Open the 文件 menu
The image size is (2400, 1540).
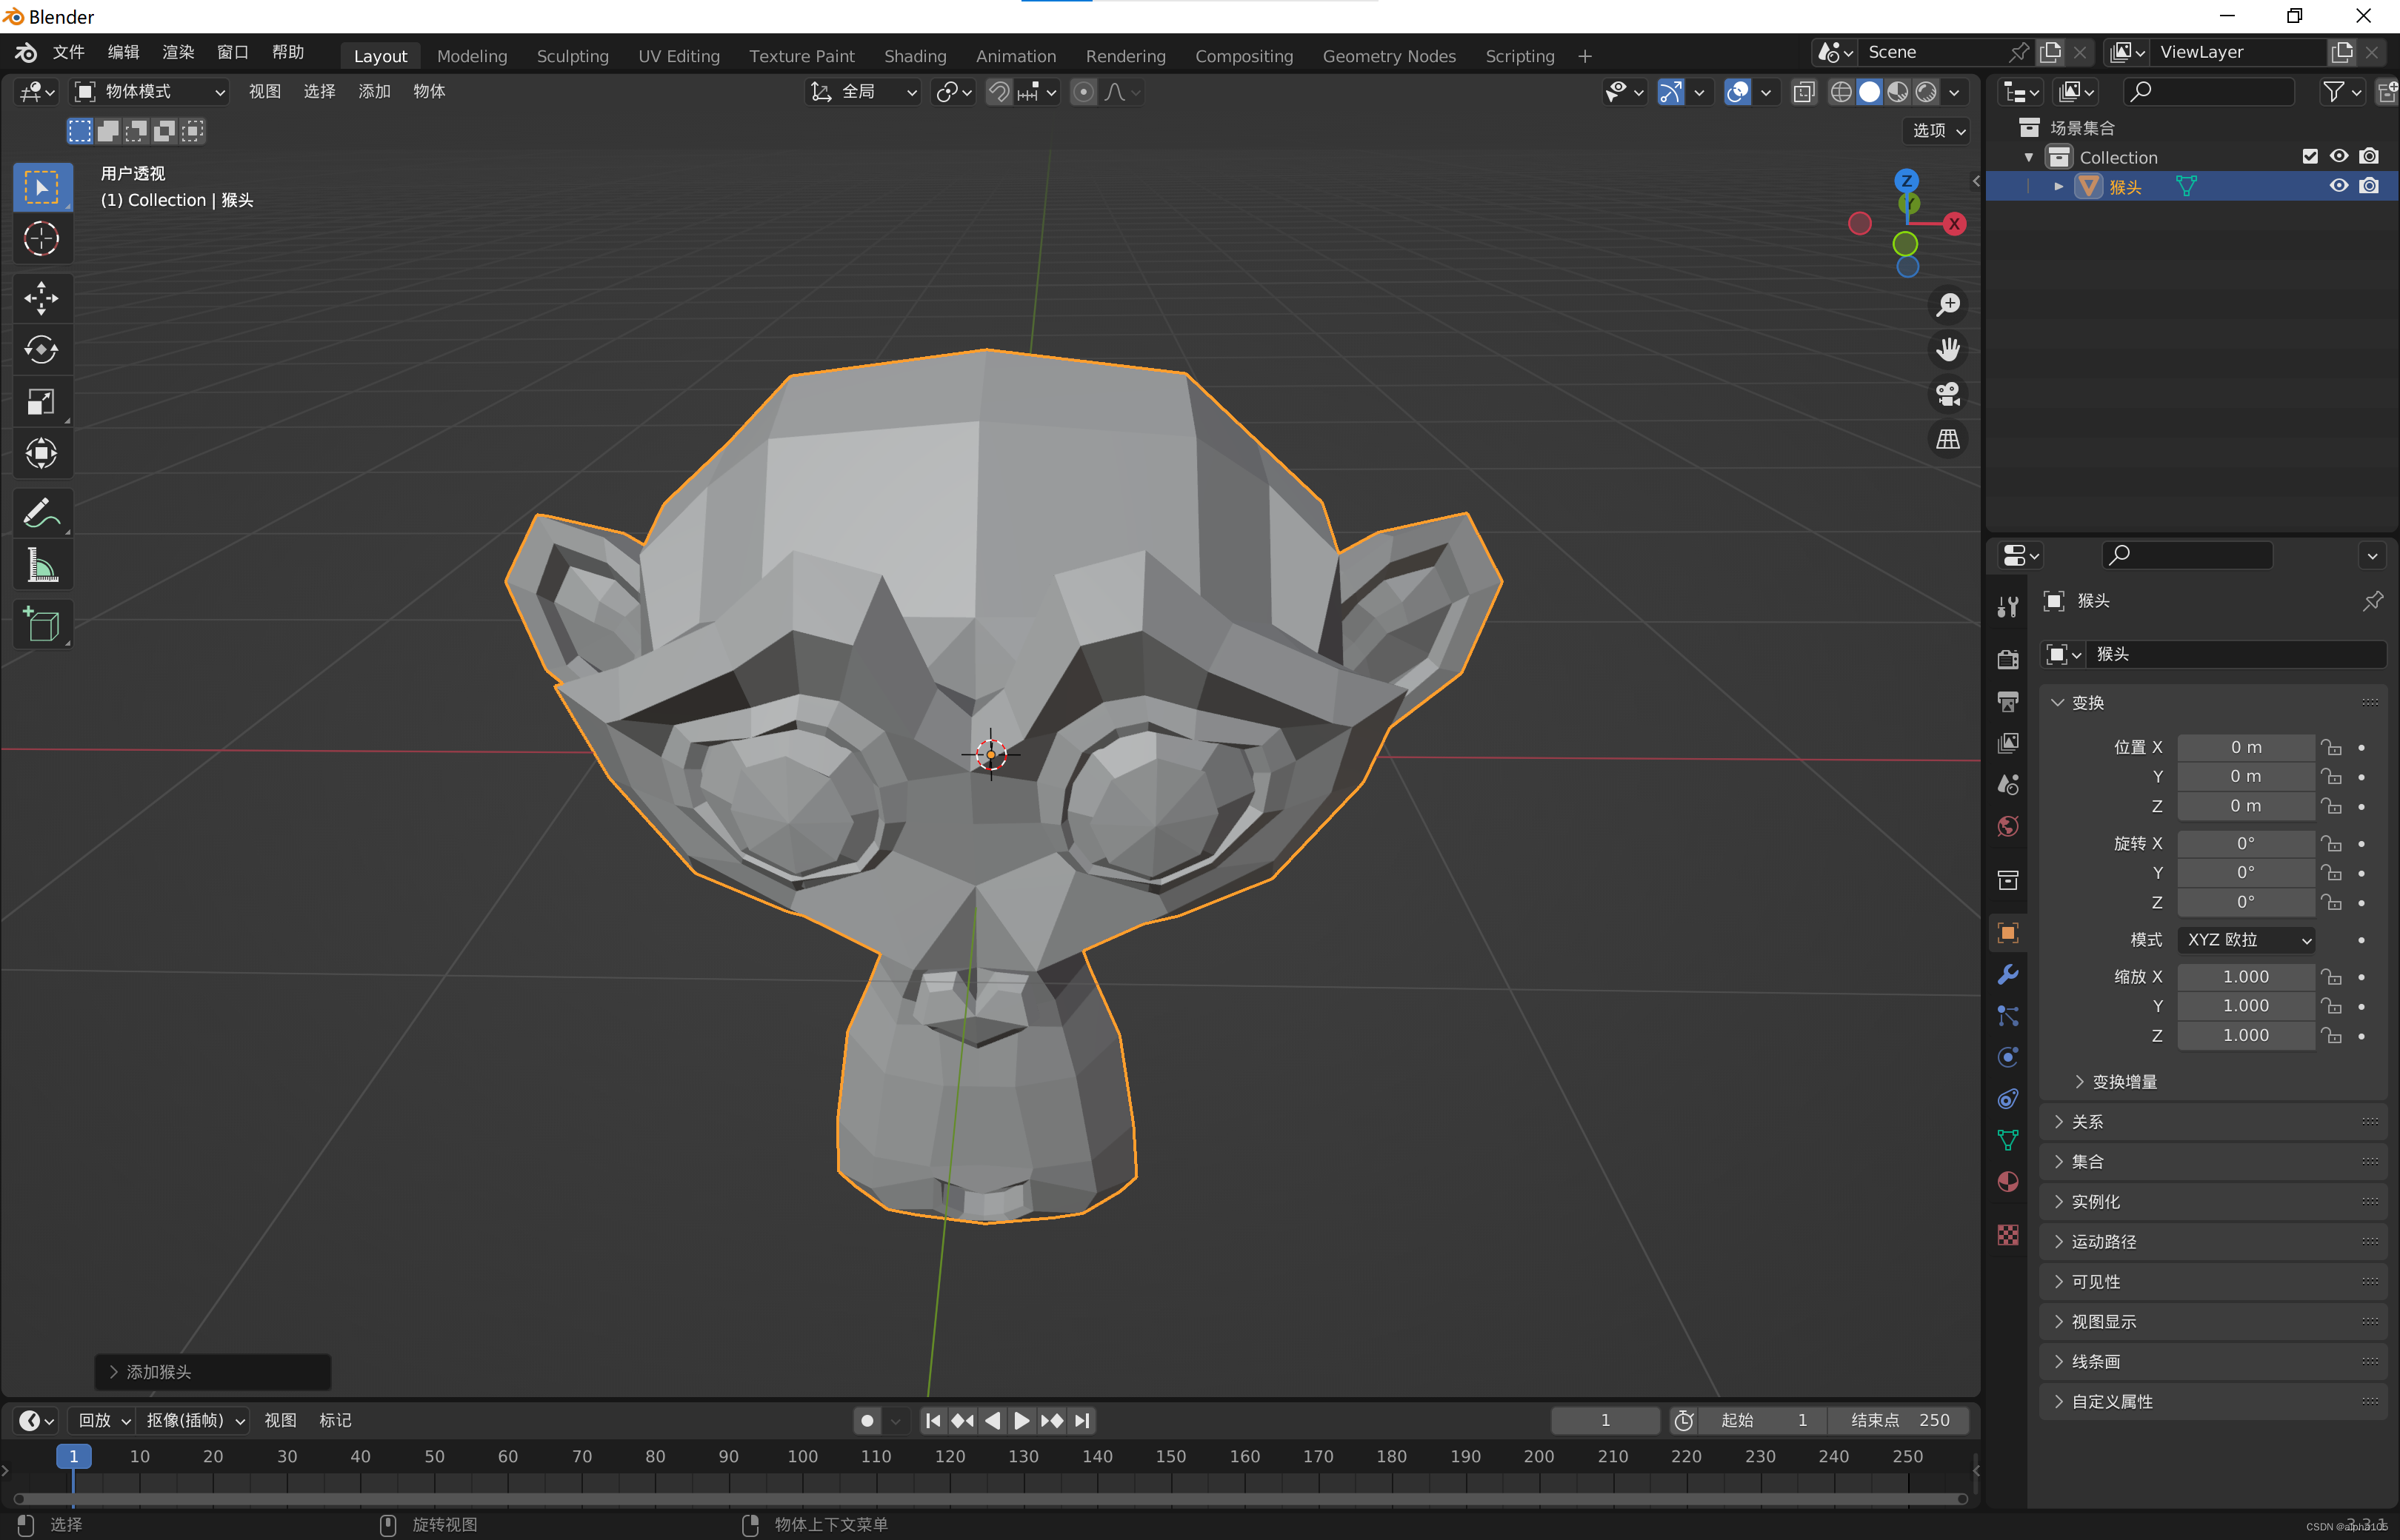(68, 52)
